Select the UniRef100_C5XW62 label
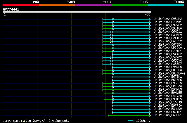Viewport: 187px width, 123px height. tap(168, 54)
